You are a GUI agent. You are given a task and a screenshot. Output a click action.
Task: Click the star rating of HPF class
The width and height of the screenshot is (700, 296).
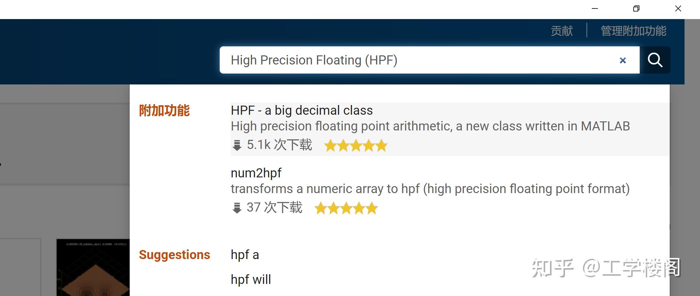pyautogui.click(x=356, y=146)
